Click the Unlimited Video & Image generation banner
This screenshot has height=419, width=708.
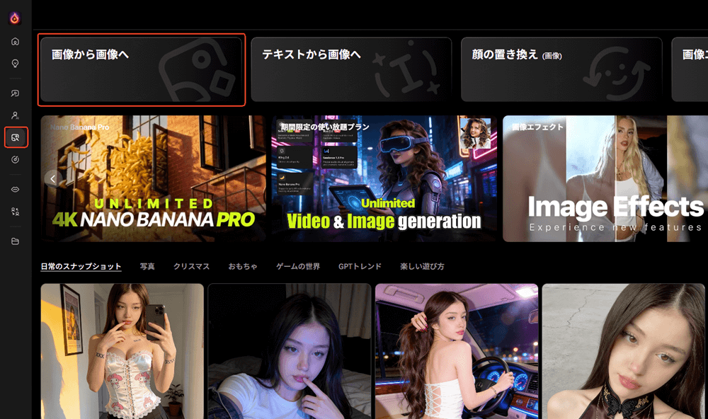pyautogui.click(x=384, y=178)
